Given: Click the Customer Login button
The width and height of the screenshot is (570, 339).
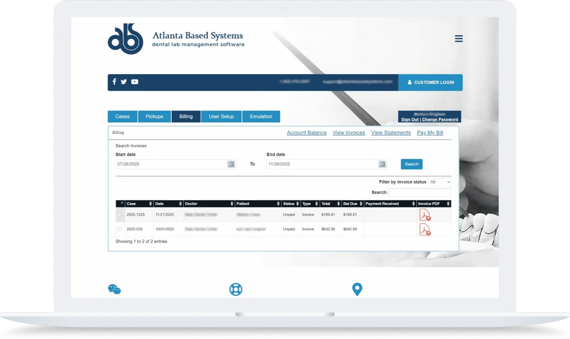Looking at the screenshot, I should pyautogui.click(x=430, y=82).
